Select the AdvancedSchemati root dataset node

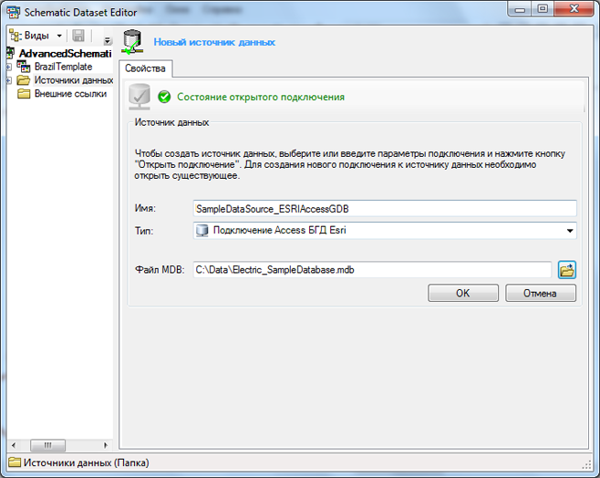pos(66,54)
